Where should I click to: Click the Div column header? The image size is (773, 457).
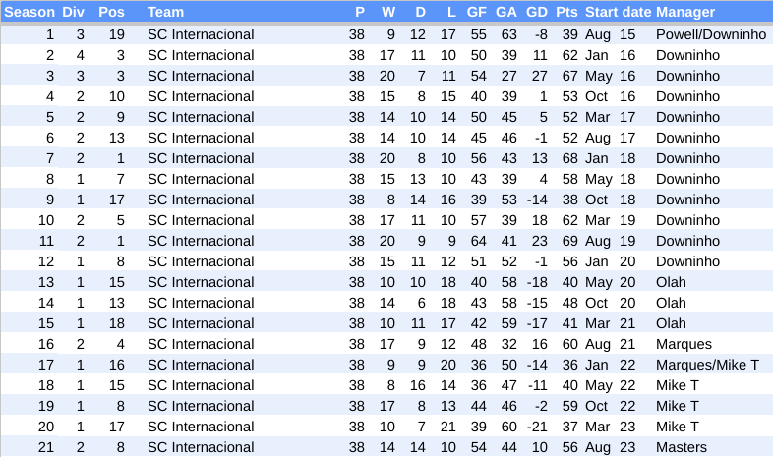(73, 12)
